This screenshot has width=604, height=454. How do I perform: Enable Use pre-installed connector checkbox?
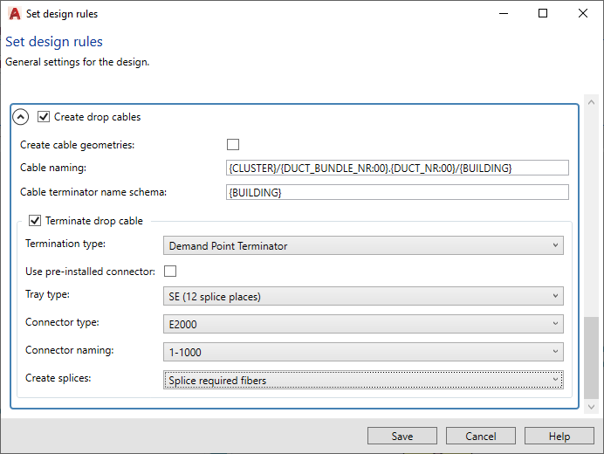[170, 271]
